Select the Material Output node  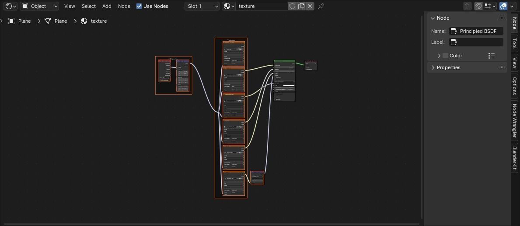[311, 65]
